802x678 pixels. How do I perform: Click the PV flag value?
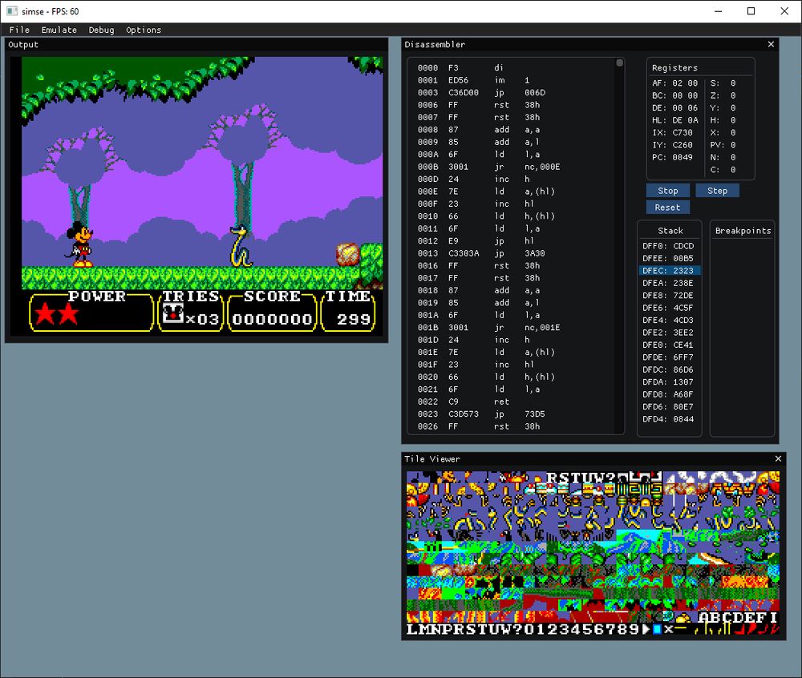(733, 144)
